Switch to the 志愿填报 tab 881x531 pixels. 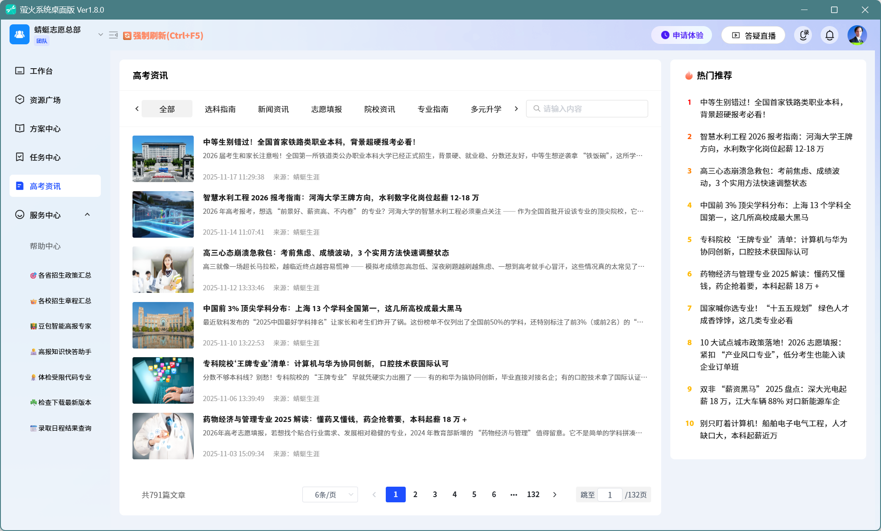[325, 109]
